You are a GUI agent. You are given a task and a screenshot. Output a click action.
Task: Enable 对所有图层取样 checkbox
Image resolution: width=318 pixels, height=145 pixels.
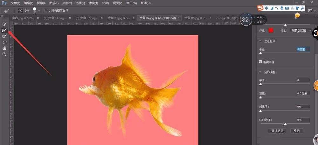46,10
